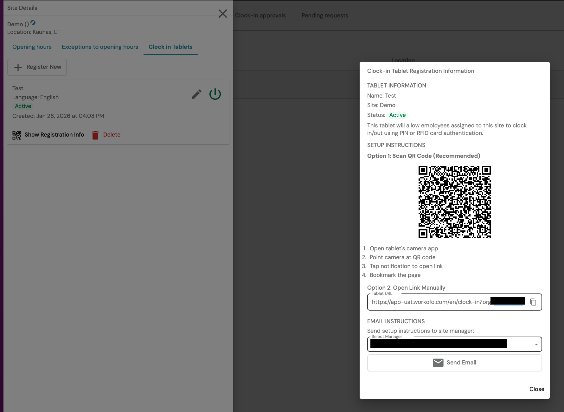
Task: Click the Select Manager combo box
Action: click(455, 344)
